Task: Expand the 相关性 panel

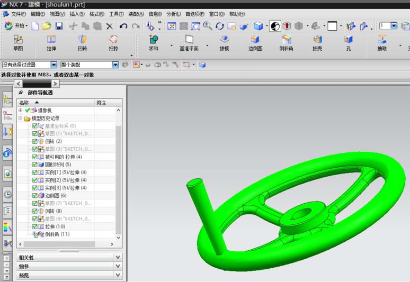Action: point(118,257)
